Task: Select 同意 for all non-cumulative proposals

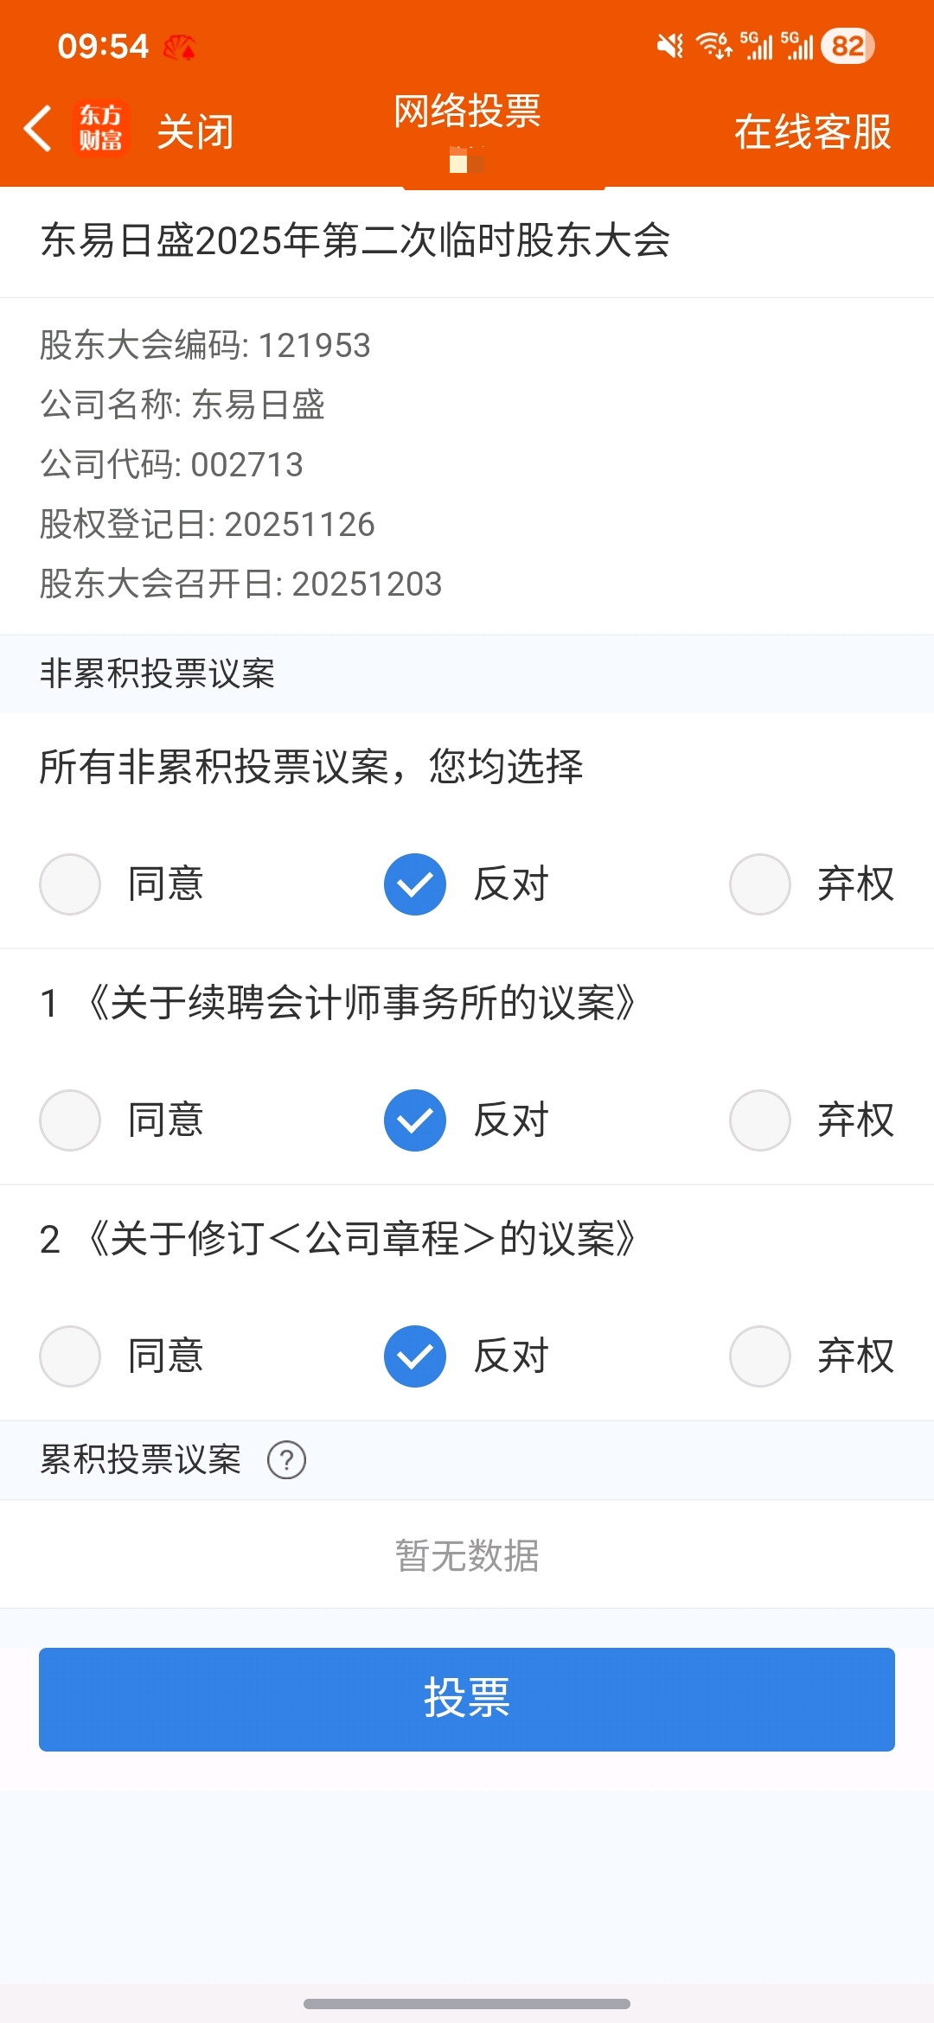Action: (70, 884)
